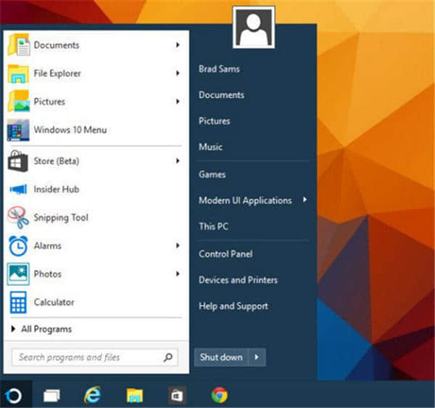
Task: Click the Search programs and files box
Action: (87, 357)
